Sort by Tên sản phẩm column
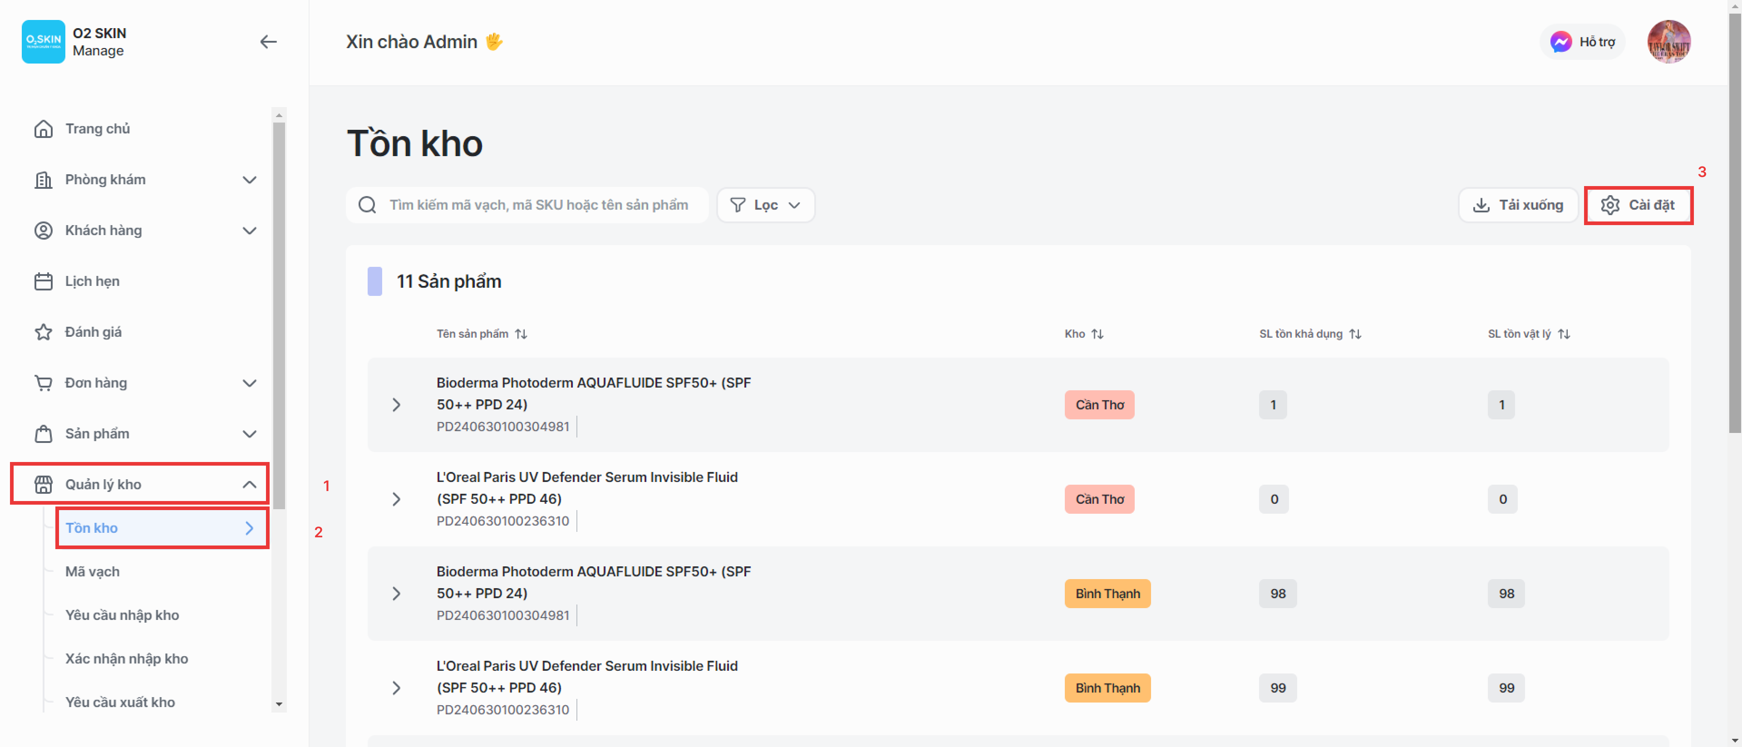Image resolution: width=1742 pixels, height=747 pixels. [x=521, y=334]
